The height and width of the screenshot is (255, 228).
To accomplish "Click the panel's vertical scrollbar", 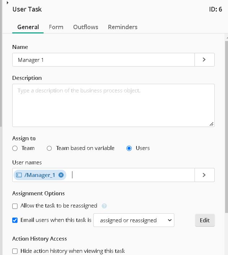I will [x=227, y=127].
